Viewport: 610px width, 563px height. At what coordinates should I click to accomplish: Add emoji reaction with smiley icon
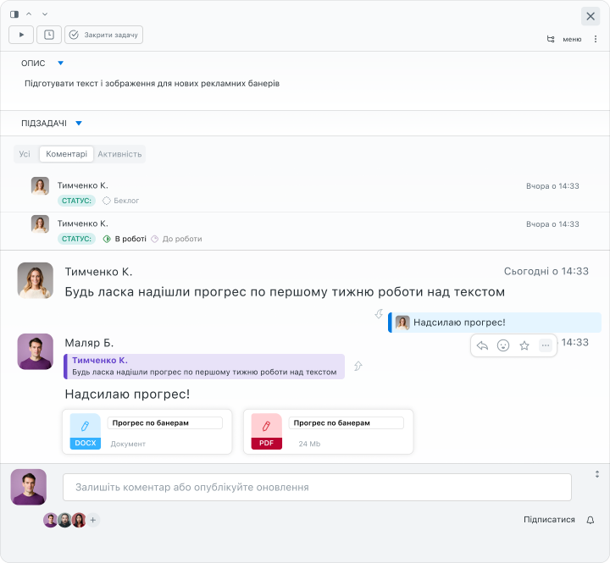tap(503, 345)
